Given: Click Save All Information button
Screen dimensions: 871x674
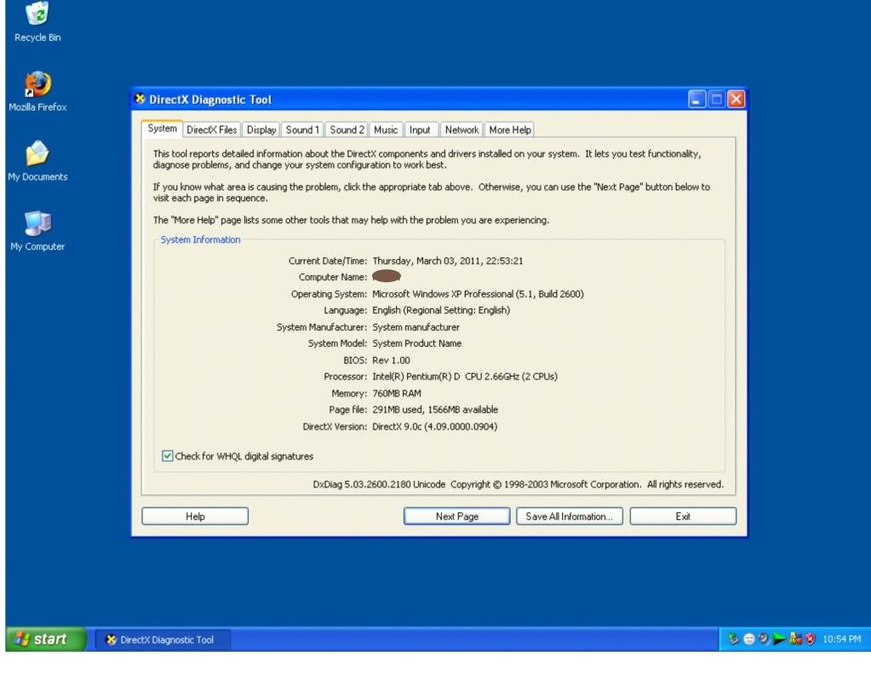Looking at the screenshot, I should (570, 516).
